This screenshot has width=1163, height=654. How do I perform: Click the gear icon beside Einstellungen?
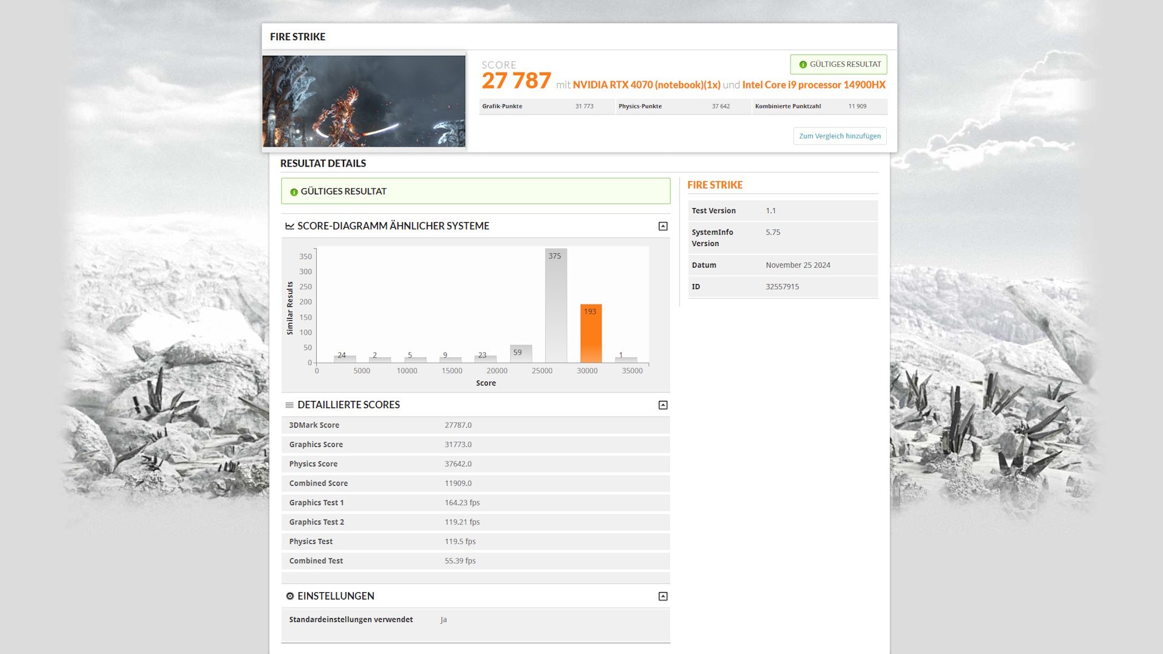pos(290,596)
